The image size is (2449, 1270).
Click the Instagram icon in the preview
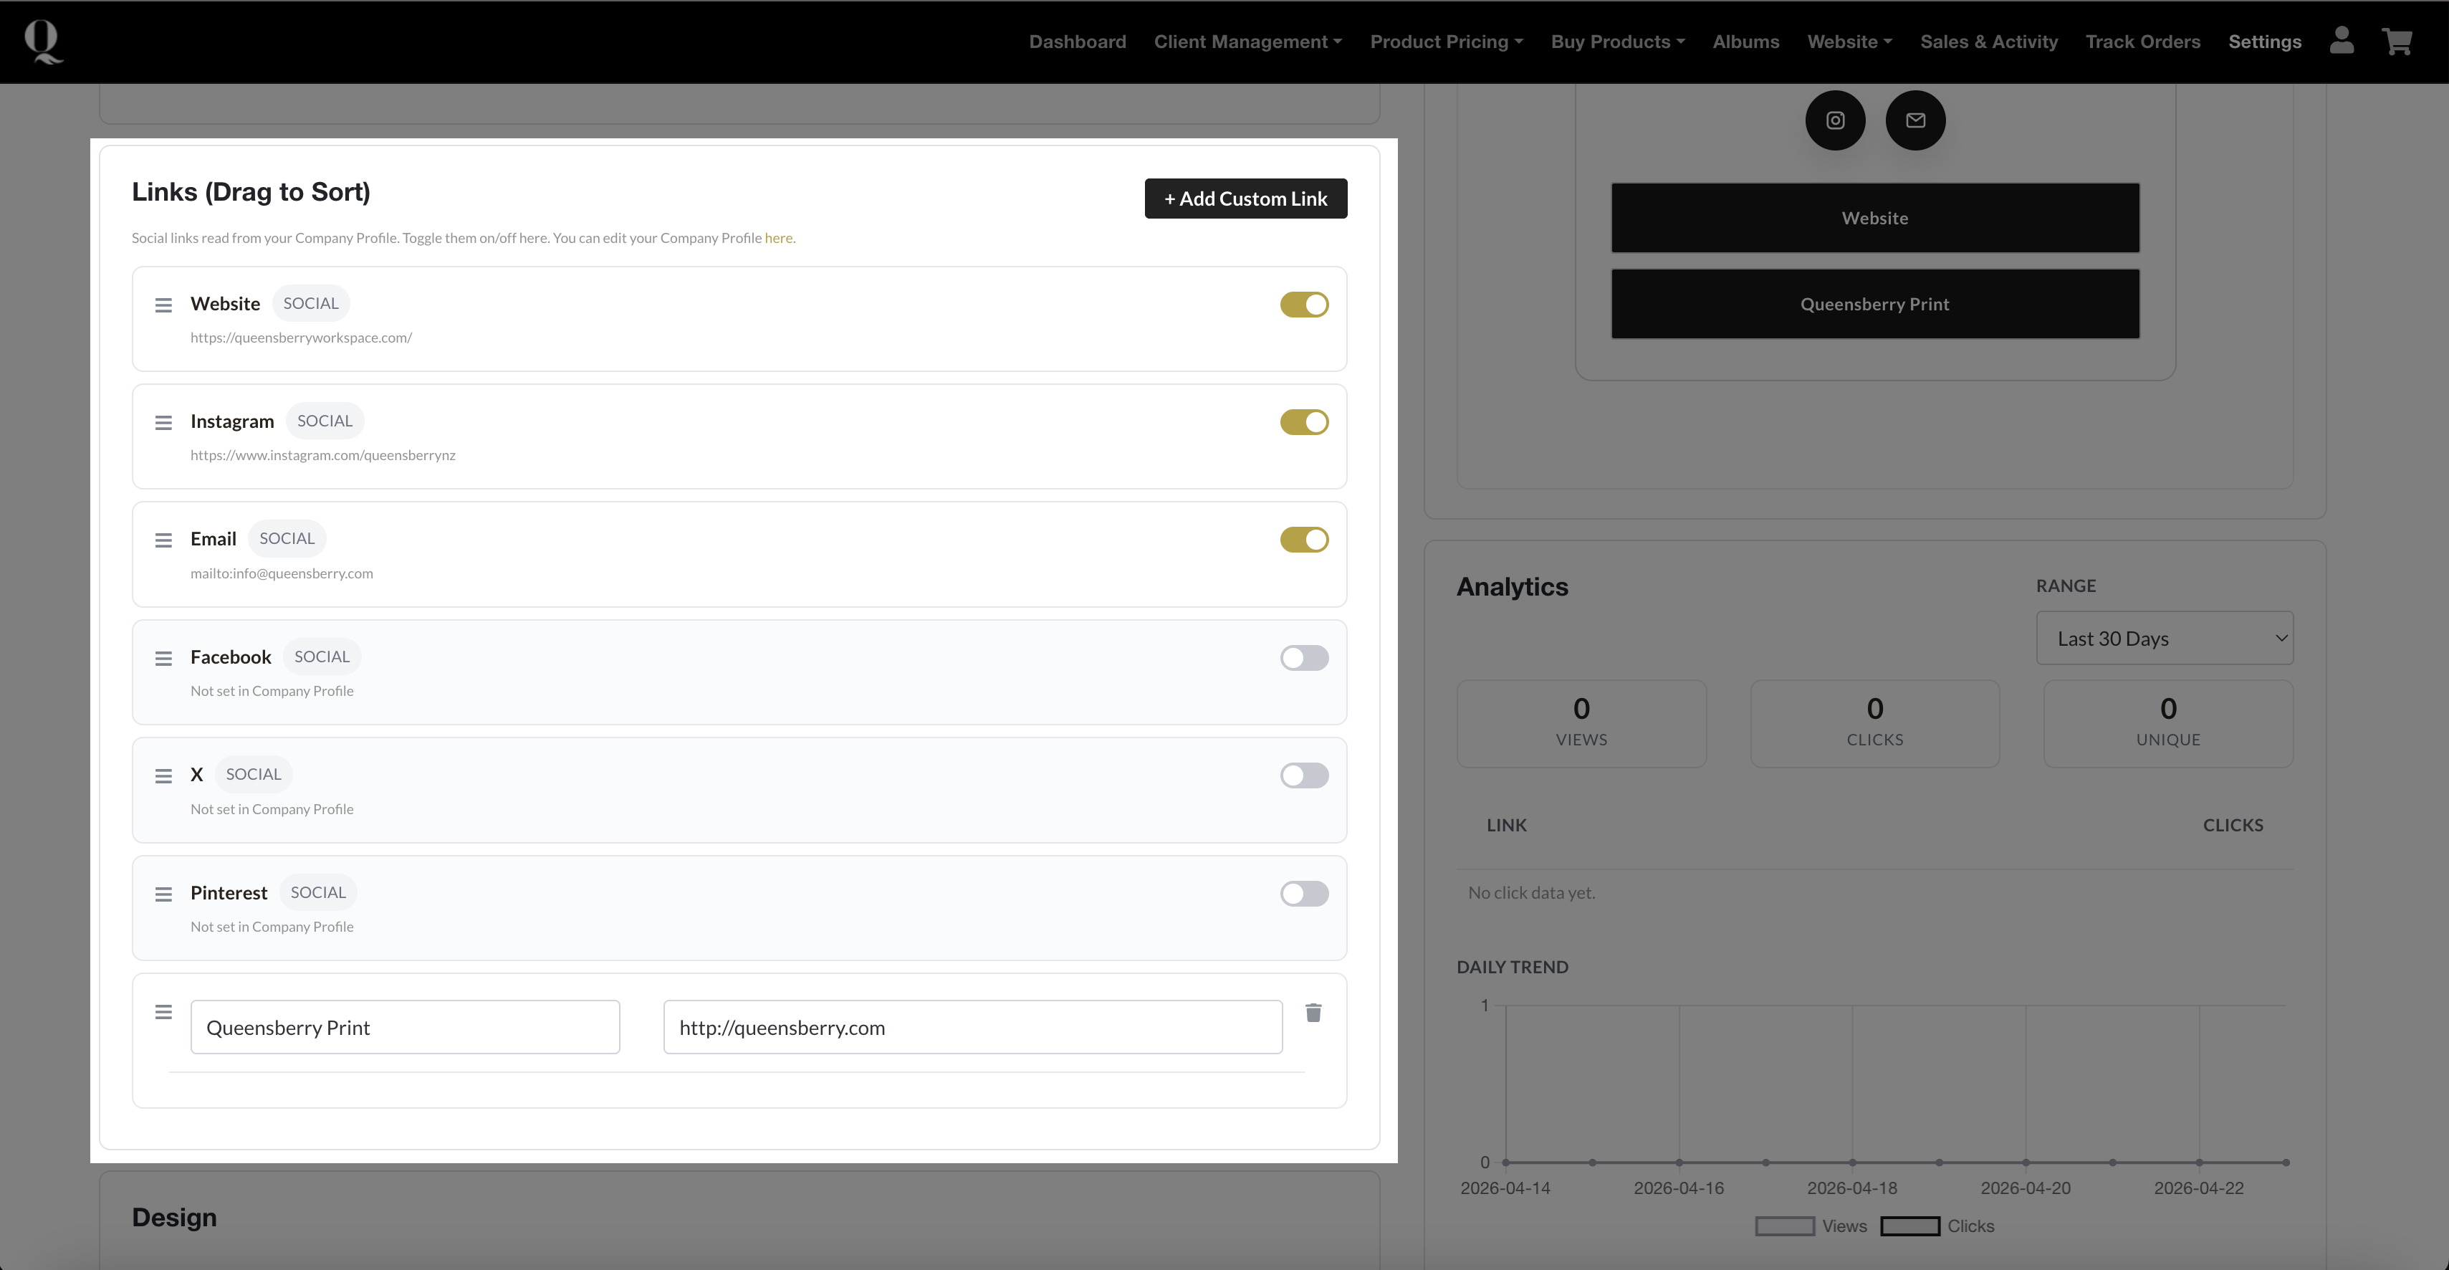point(1835,121)
